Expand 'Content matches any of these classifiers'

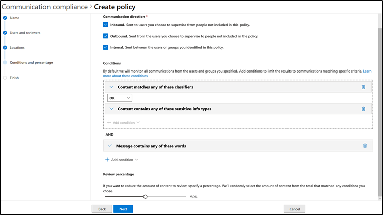[x=111, y=87]
